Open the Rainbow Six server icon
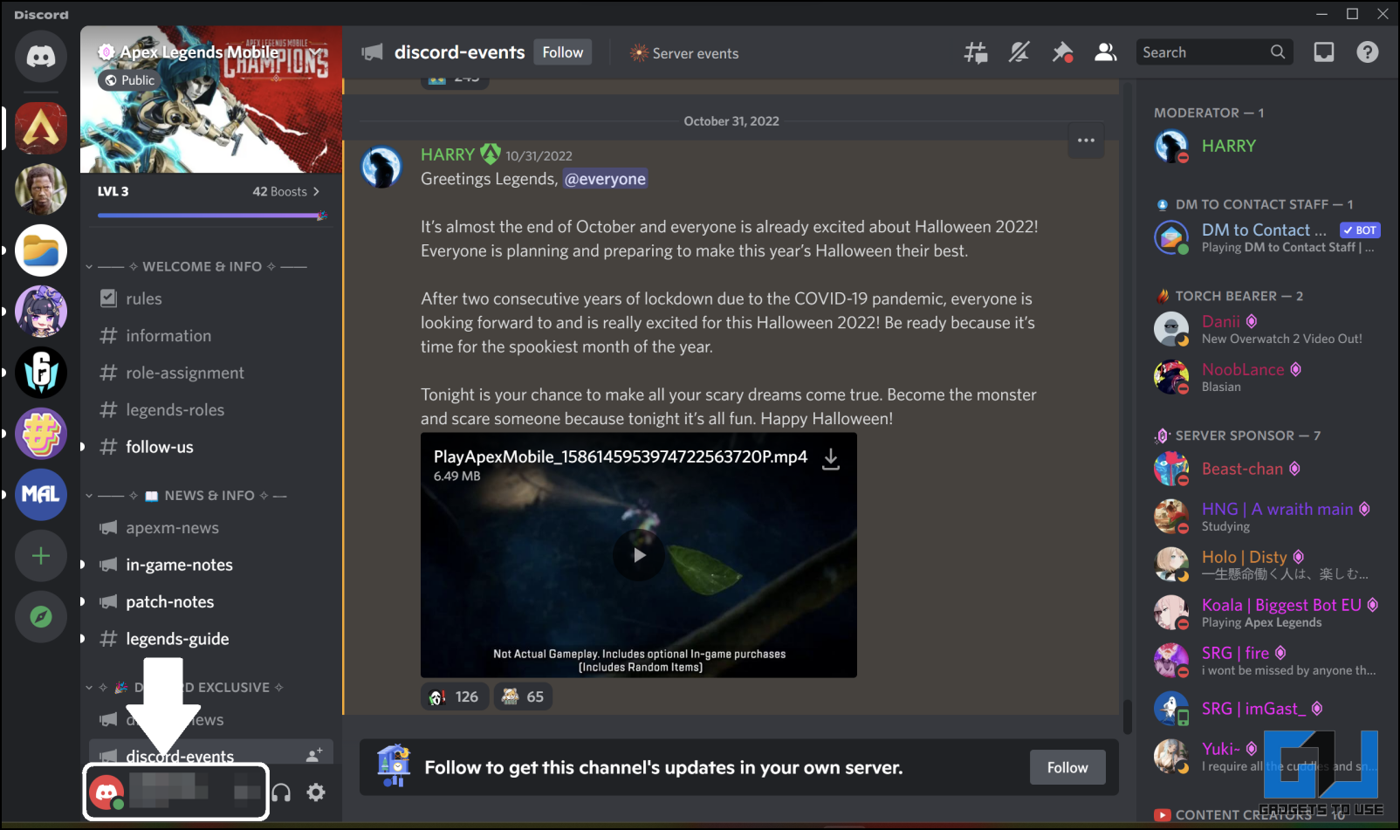This screenshot has width=1400, height=830. tap(41, 373)
